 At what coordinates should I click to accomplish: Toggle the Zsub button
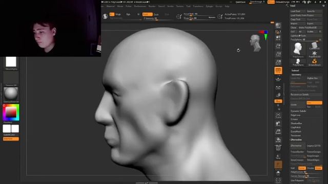pyautogui.click(x=156, y=14)
